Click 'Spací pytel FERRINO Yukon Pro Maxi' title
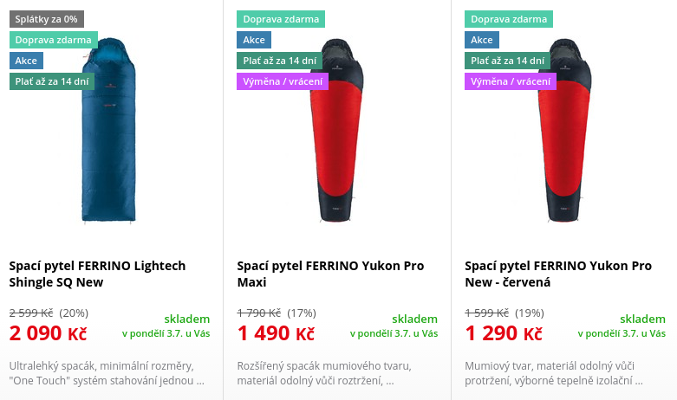 click(x=330, y=274)
